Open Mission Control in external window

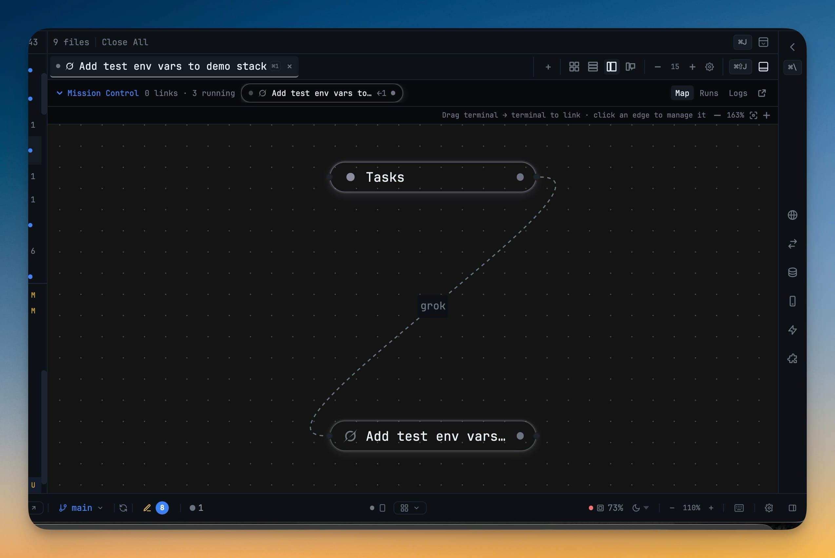(x=762, y=93)
